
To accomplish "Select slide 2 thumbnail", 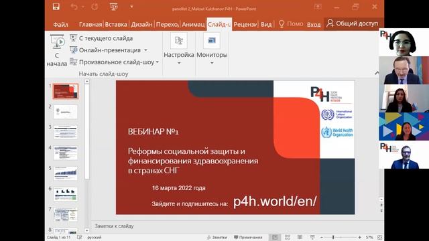I will 66,112.
